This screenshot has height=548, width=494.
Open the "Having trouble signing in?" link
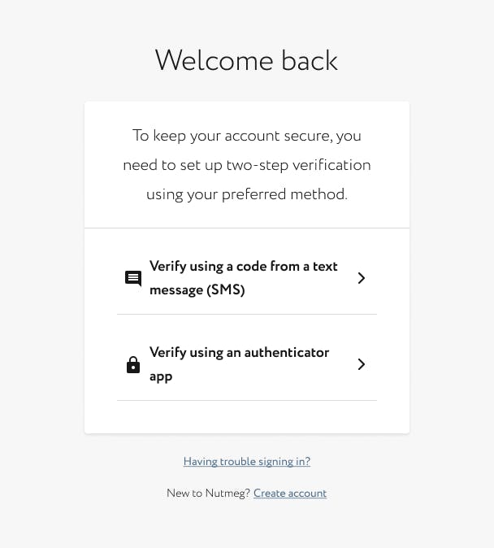tap(247, 462)
